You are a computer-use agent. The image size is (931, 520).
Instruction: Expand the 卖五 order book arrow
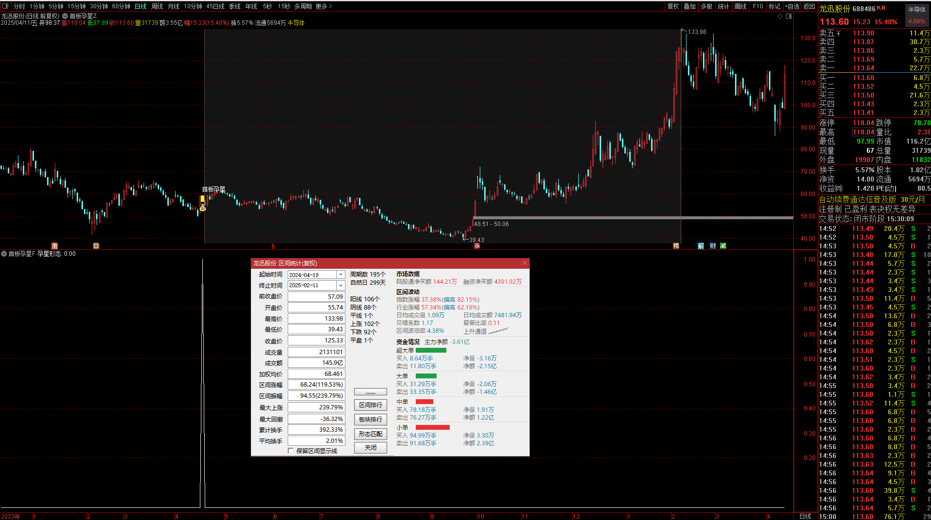click(x=838, y=33)
